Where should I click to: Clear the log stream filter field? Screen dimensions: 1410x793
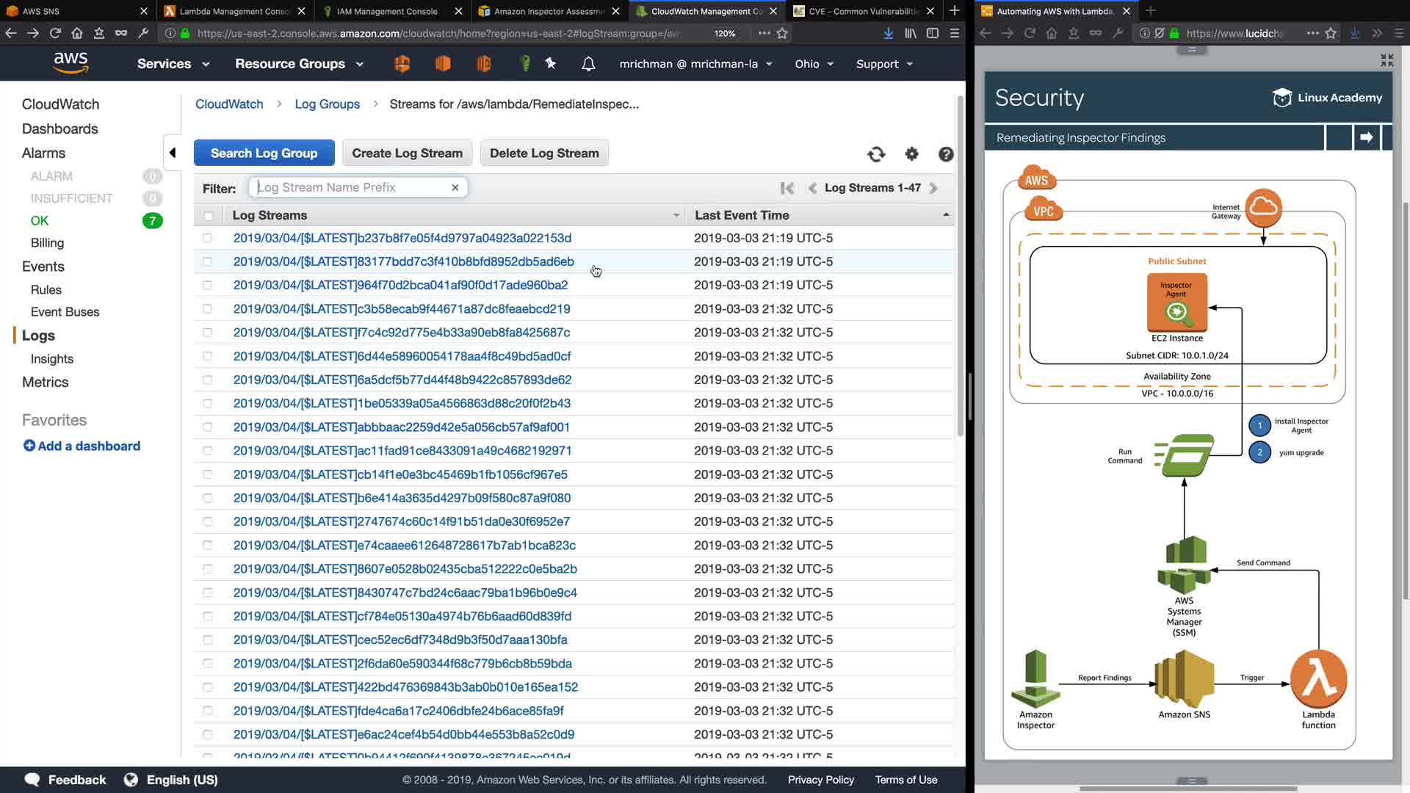click(455, 188)
